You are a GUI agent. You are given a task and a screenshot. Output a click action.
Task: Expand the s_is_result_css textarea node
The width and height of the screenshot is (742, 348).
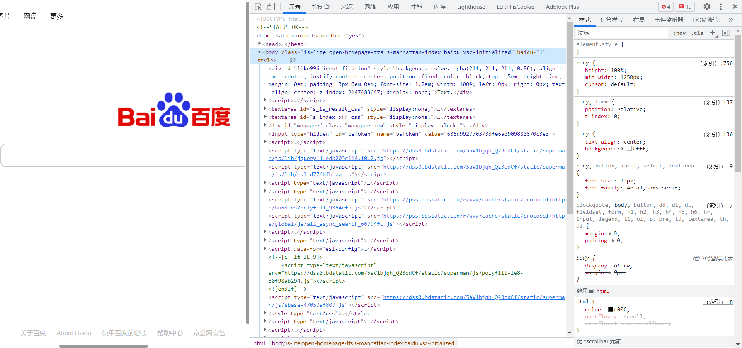click(x=265, y=108)
